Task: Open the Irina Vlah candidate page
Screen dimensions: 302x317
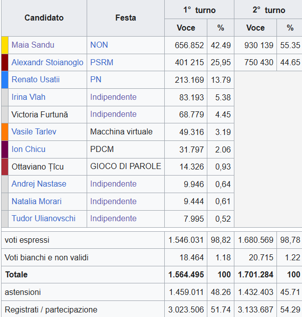Action: 29,97
